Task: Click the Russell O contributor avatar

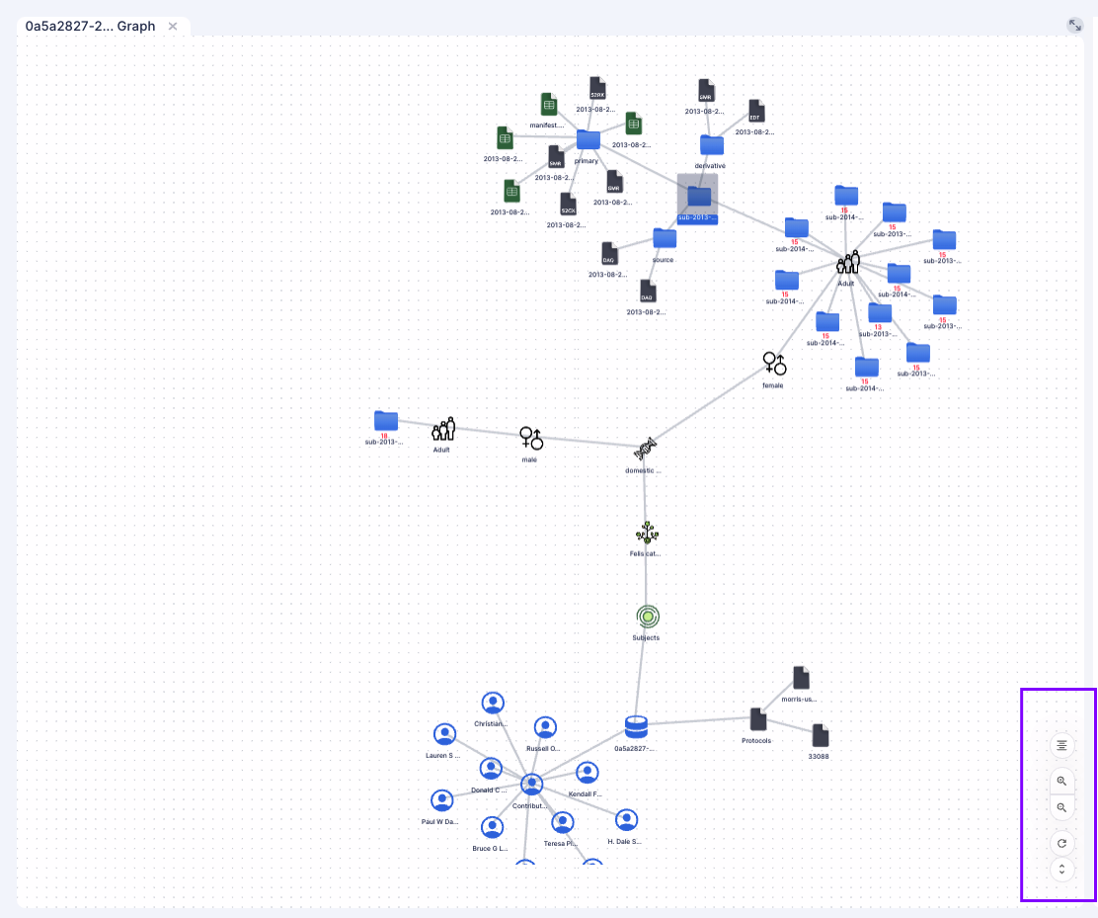Action: 546,726
